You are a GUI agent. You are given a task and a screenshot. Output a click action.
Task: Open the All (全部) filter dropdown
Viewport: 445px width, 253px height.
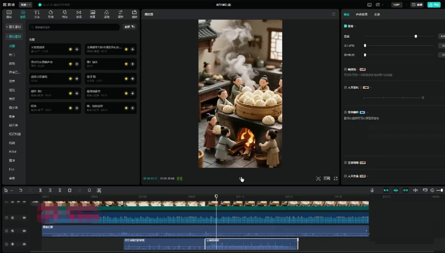pyautogui.click(x=130, y=27)
